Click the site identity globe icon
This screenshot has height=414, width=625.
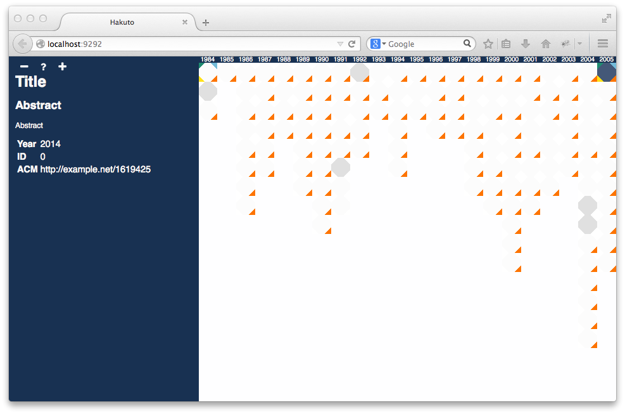click(x=41, y=44)
